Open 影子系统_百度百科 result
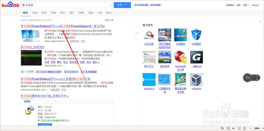The image size is (264, 131). tap(33, 47)
